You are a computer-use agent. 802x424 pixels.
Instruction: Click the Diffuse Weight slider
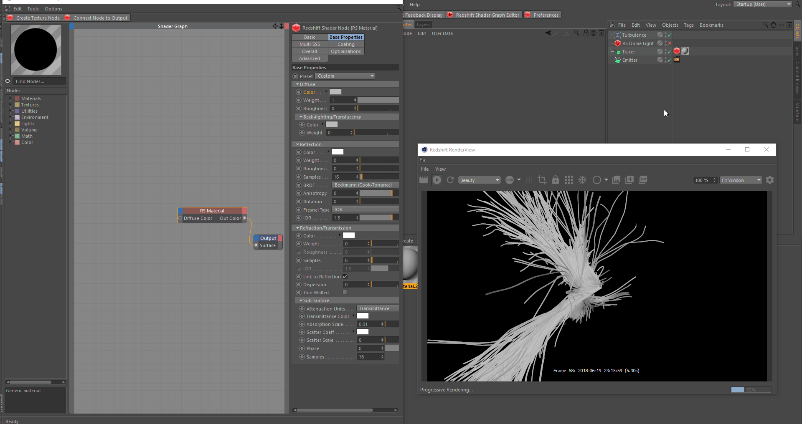coord(378,100)
